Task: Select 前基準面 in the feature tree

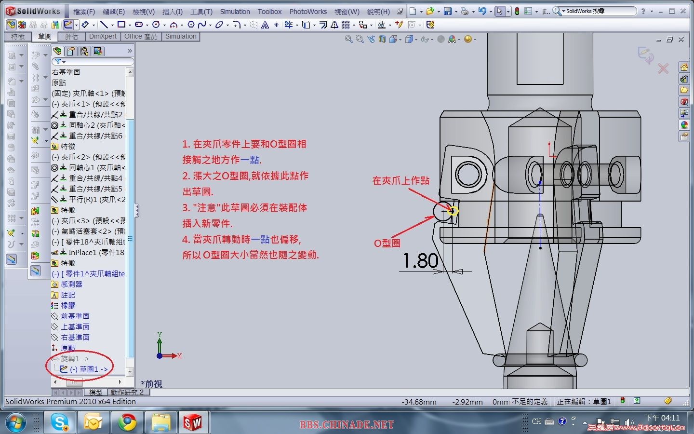Action: coord(75,316)
